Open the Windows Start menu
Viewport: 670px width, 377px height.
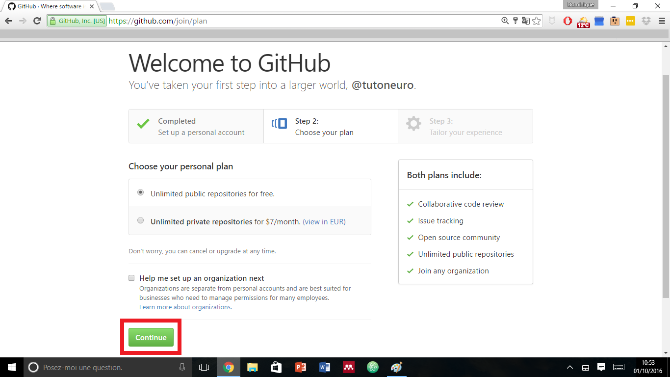tap(12, 367)
